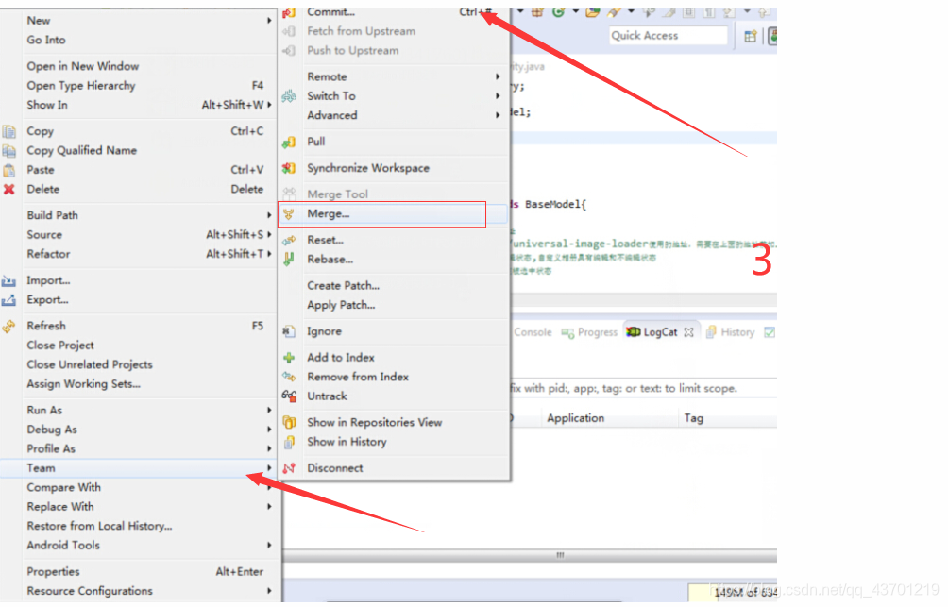This screenshot has height=607, width=948.
Task: Click the Disconnect icon in the submenu
Action: 289,468
